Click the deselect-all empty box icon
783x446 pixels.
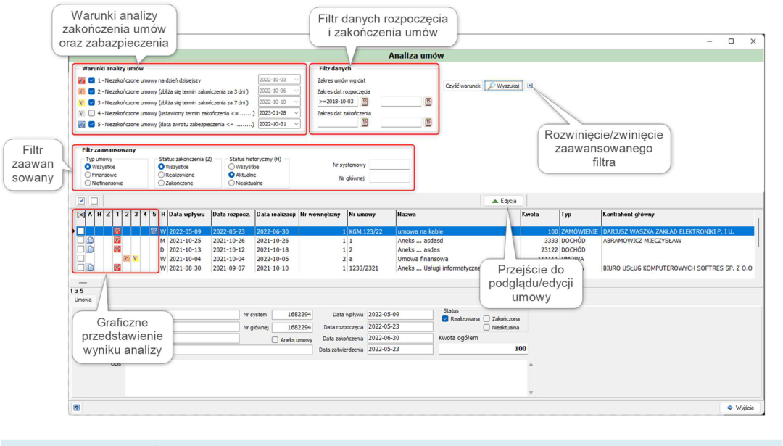pos(94,201)
